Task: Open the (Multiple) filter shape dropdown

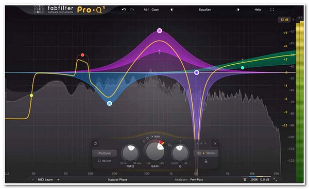Action: (x=104, y=153)
